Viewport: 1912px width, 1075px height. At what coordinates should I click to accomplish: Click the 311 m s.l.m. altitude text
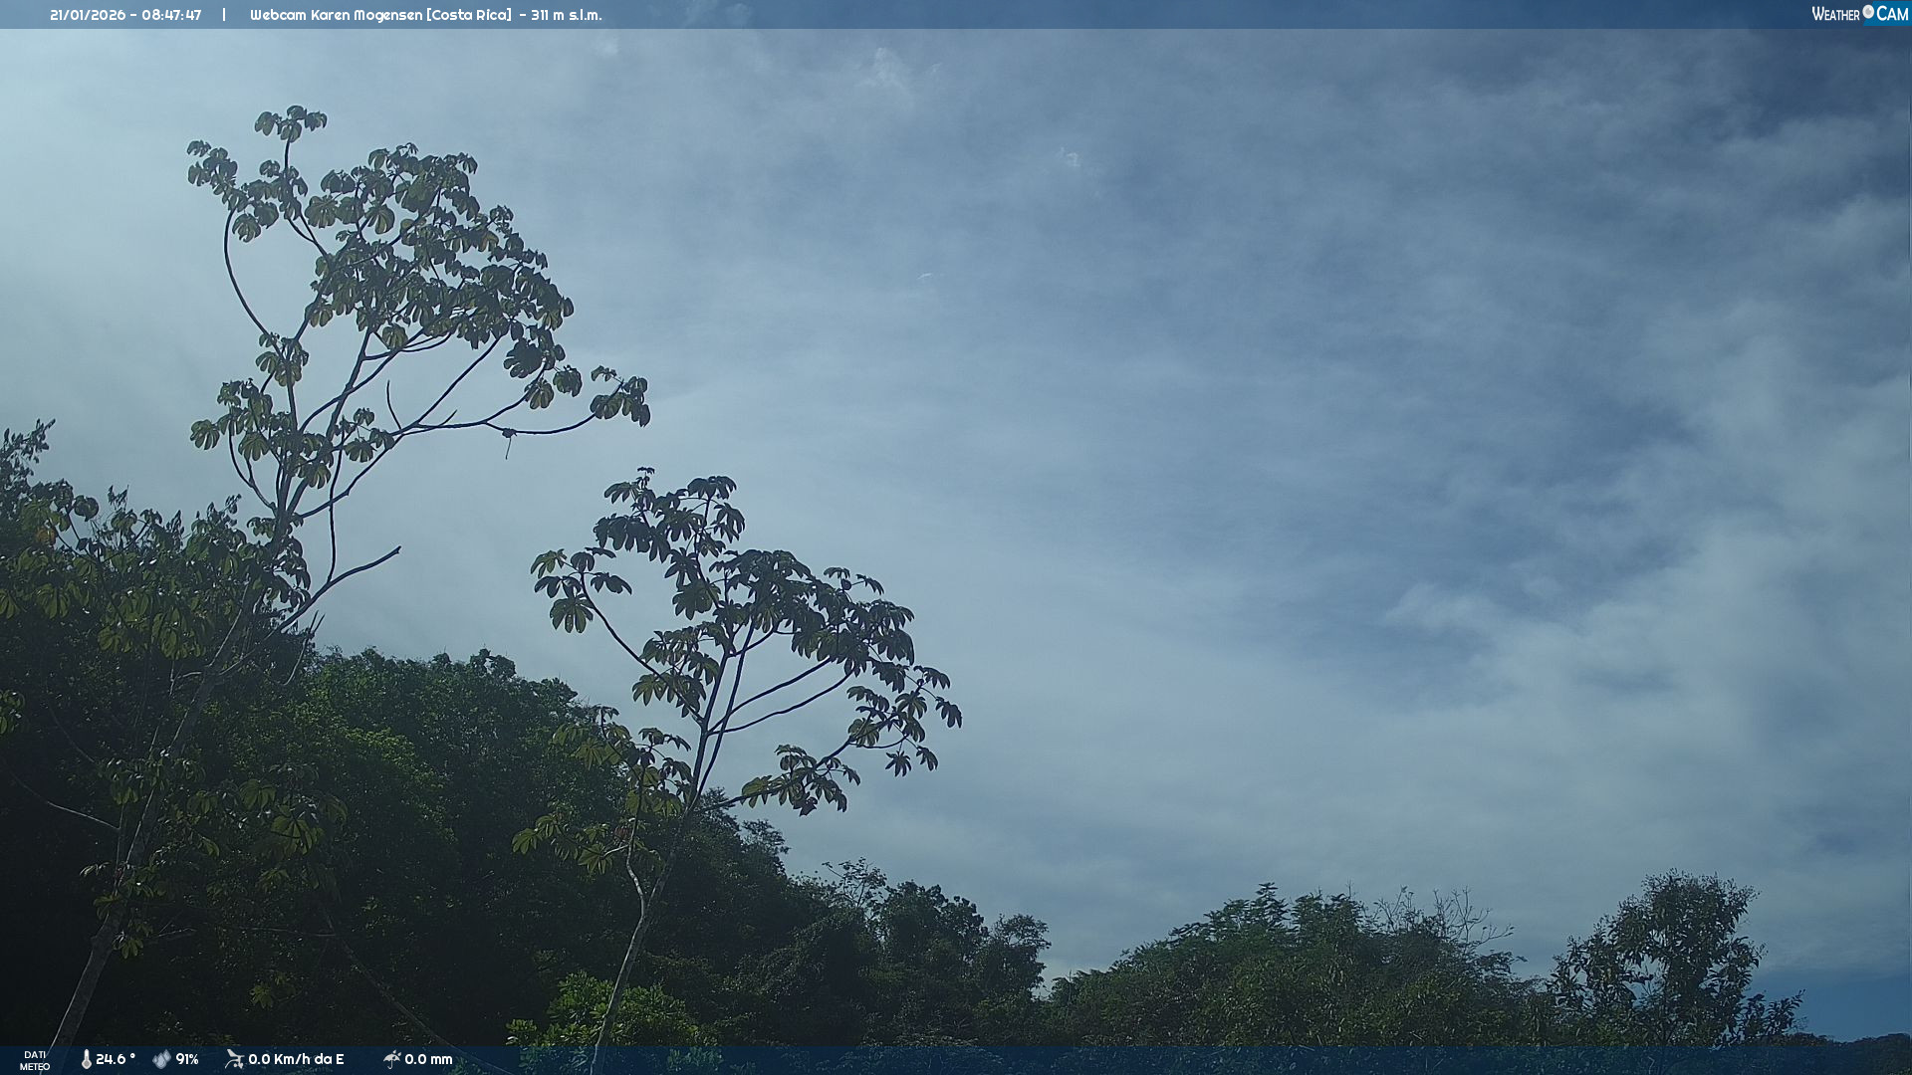(567, 15)
